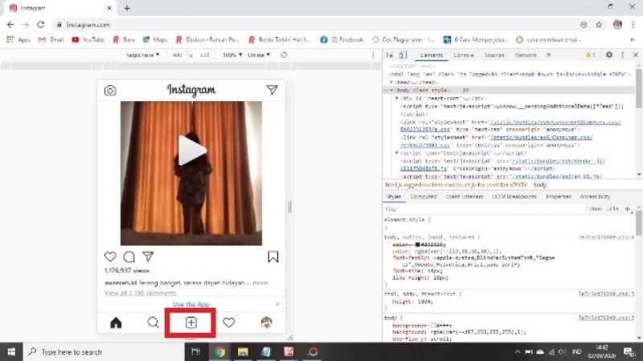Open the Gmail bookmark
The height and width of the screenshot is (361, 643).
(x=51, y=39)
